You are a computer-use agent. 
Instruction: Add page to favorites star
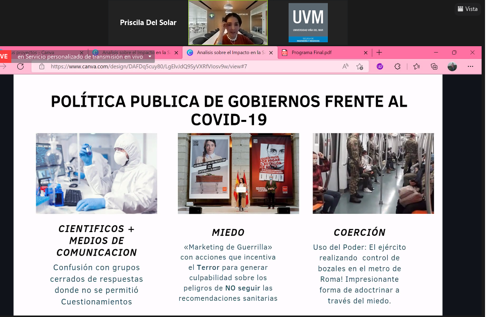[x=360, y=66]
